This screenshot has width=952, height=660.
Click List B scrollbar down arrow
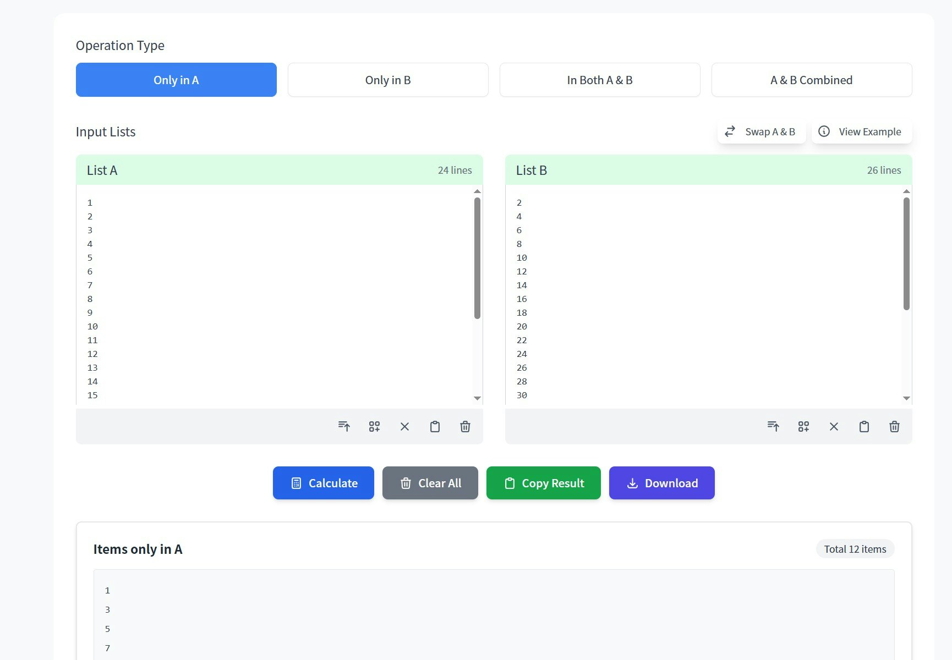pyautogui.click(x=906, y=398)
